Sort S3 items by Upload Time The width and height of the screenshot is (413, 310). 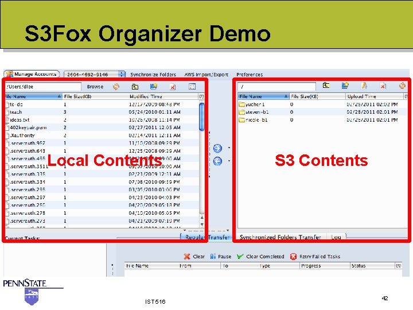(375, 96)
